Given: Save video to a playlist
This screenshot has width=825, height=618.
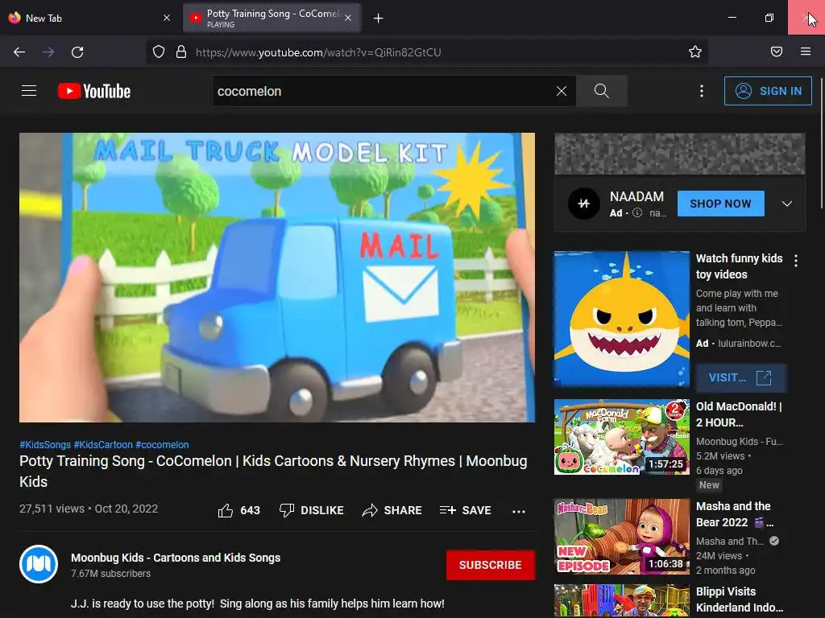Looking at the screenshot, I should (x=466, y=510).
